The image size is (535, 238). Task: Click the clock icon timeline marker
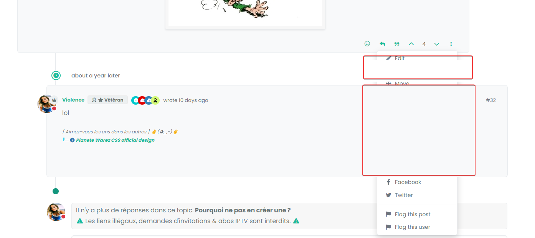pos(56,76)
